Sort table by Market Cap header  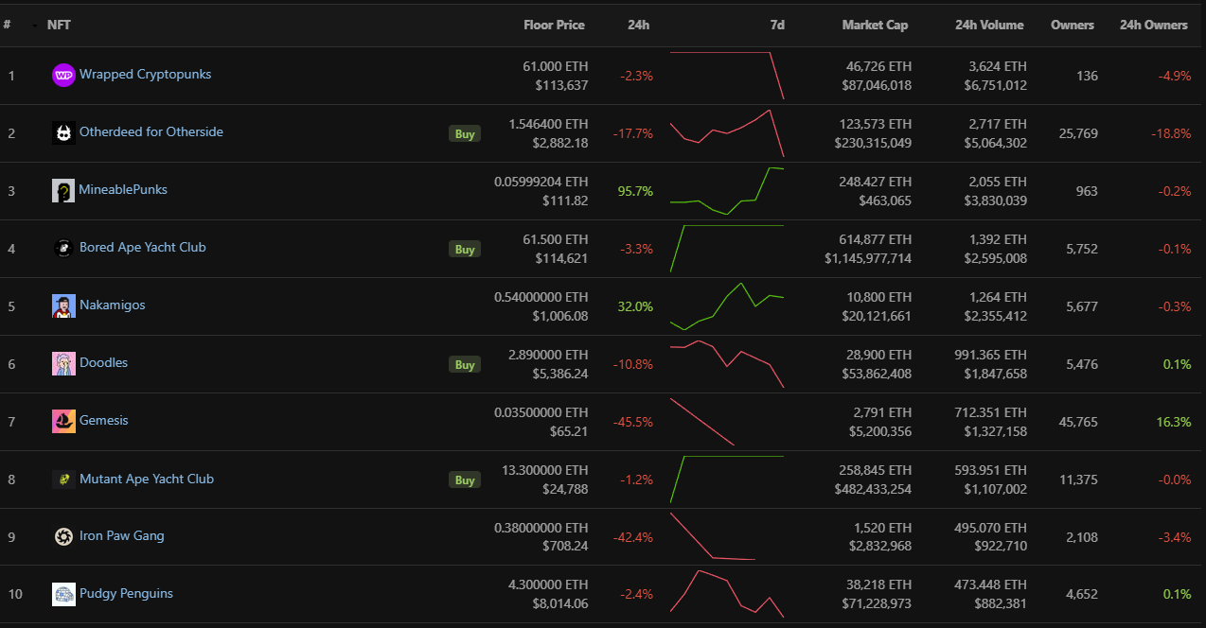click(x=875, y=25)
